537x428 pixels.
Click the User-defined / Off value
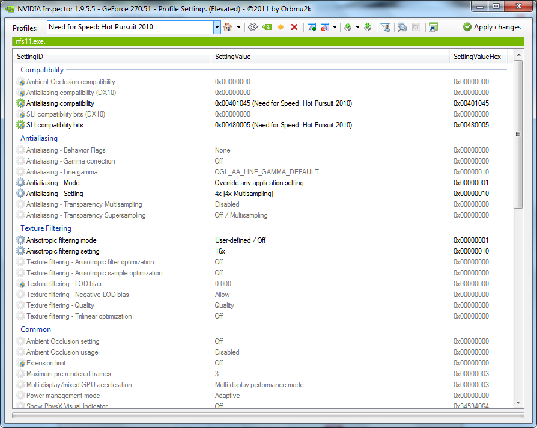coord(240,240)
